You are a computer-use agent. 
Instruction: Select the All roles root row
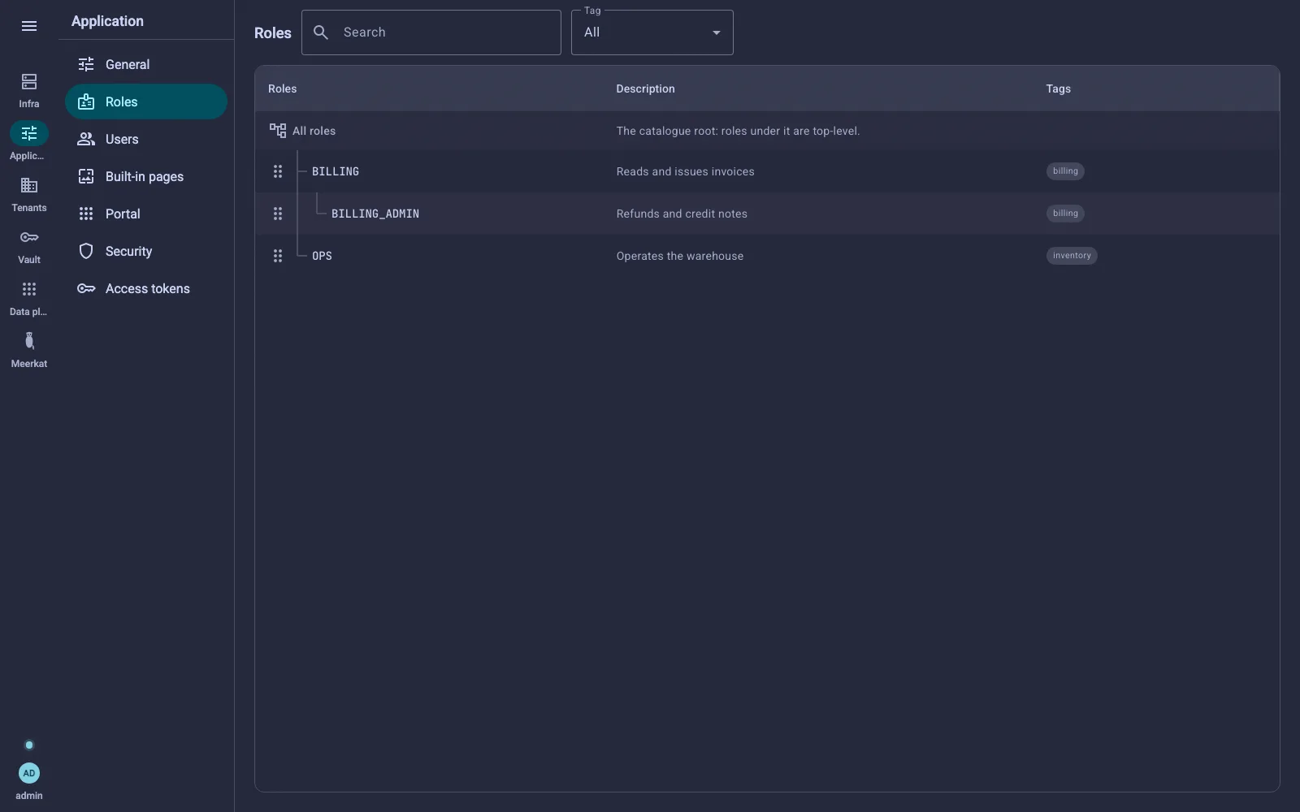767,131
